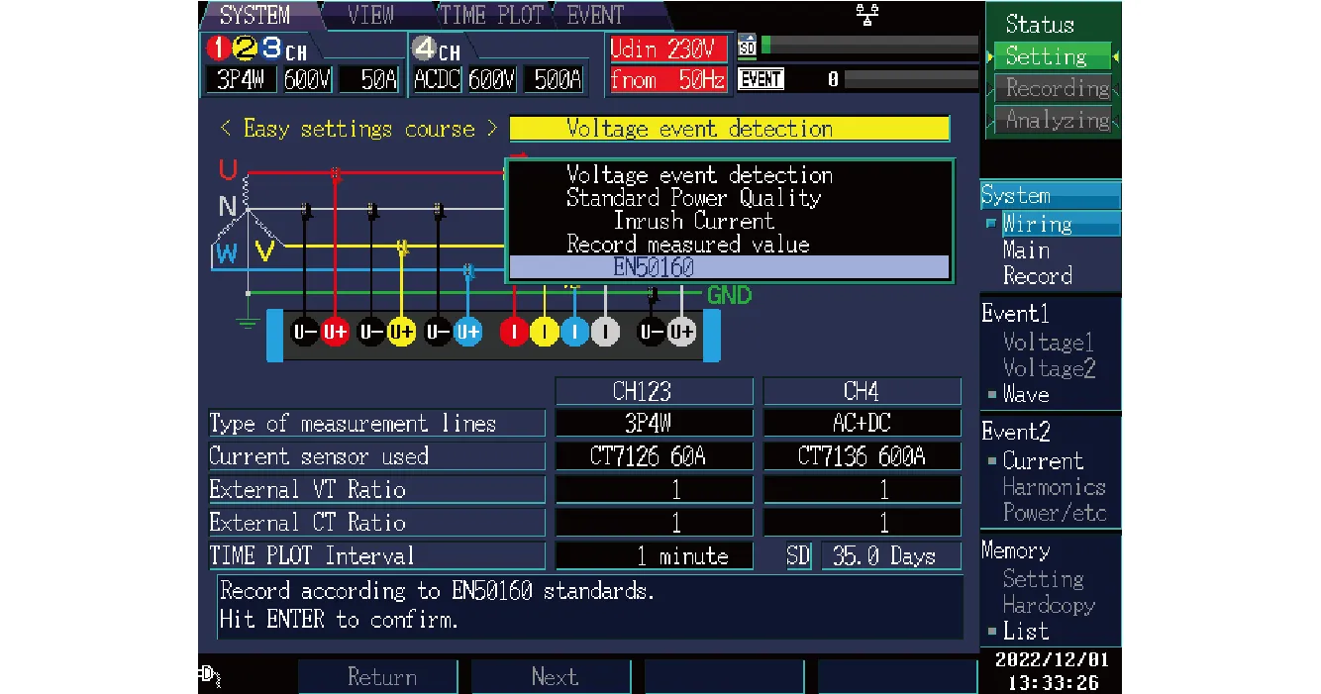The width and height of the screenshot is (1321, 694).
Task: Click the blue U+ voltage terminal
Action: [468, 333]
